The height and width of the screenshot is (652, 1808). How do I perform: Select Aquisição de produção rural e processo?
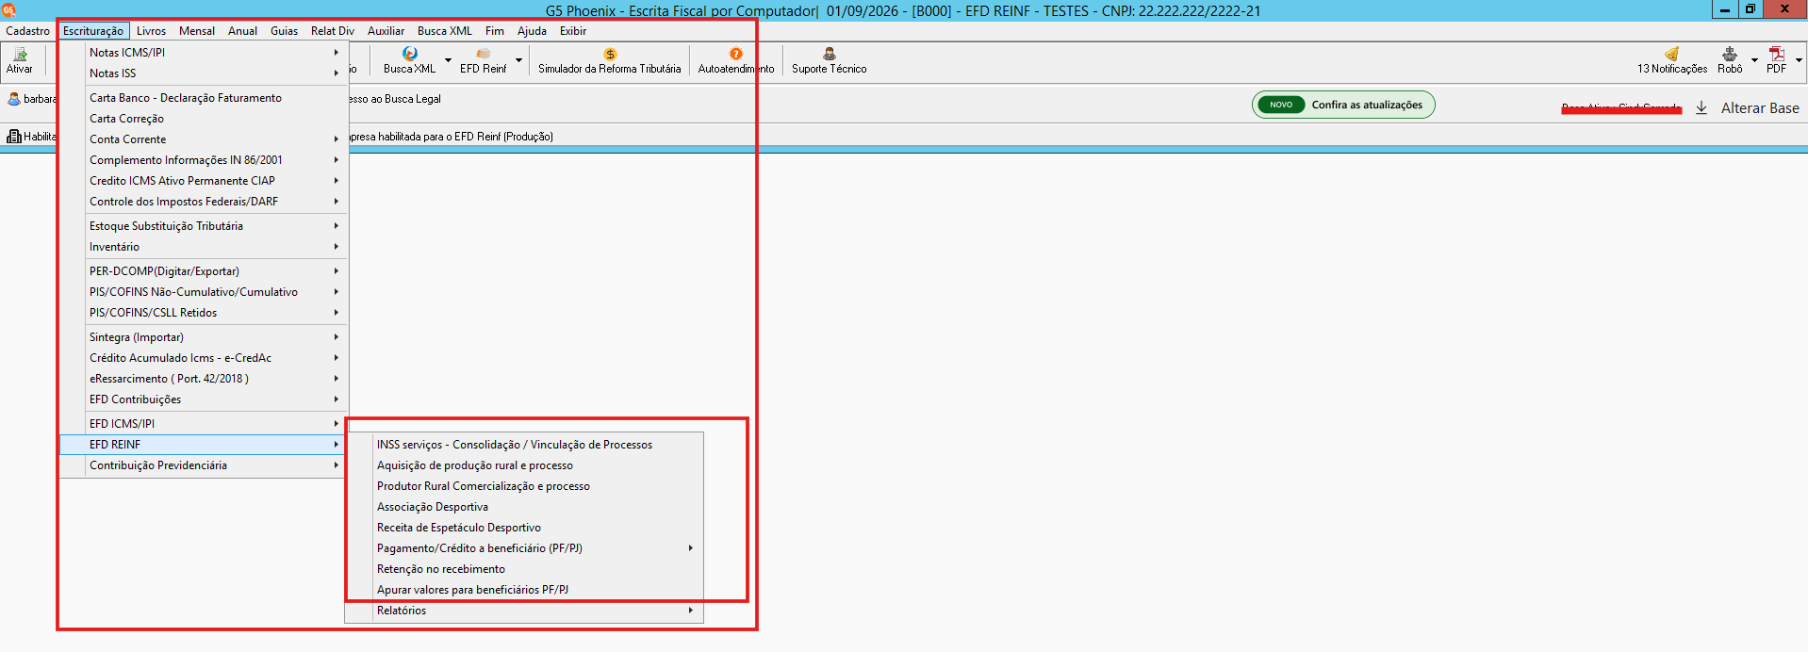pos(524,465)
